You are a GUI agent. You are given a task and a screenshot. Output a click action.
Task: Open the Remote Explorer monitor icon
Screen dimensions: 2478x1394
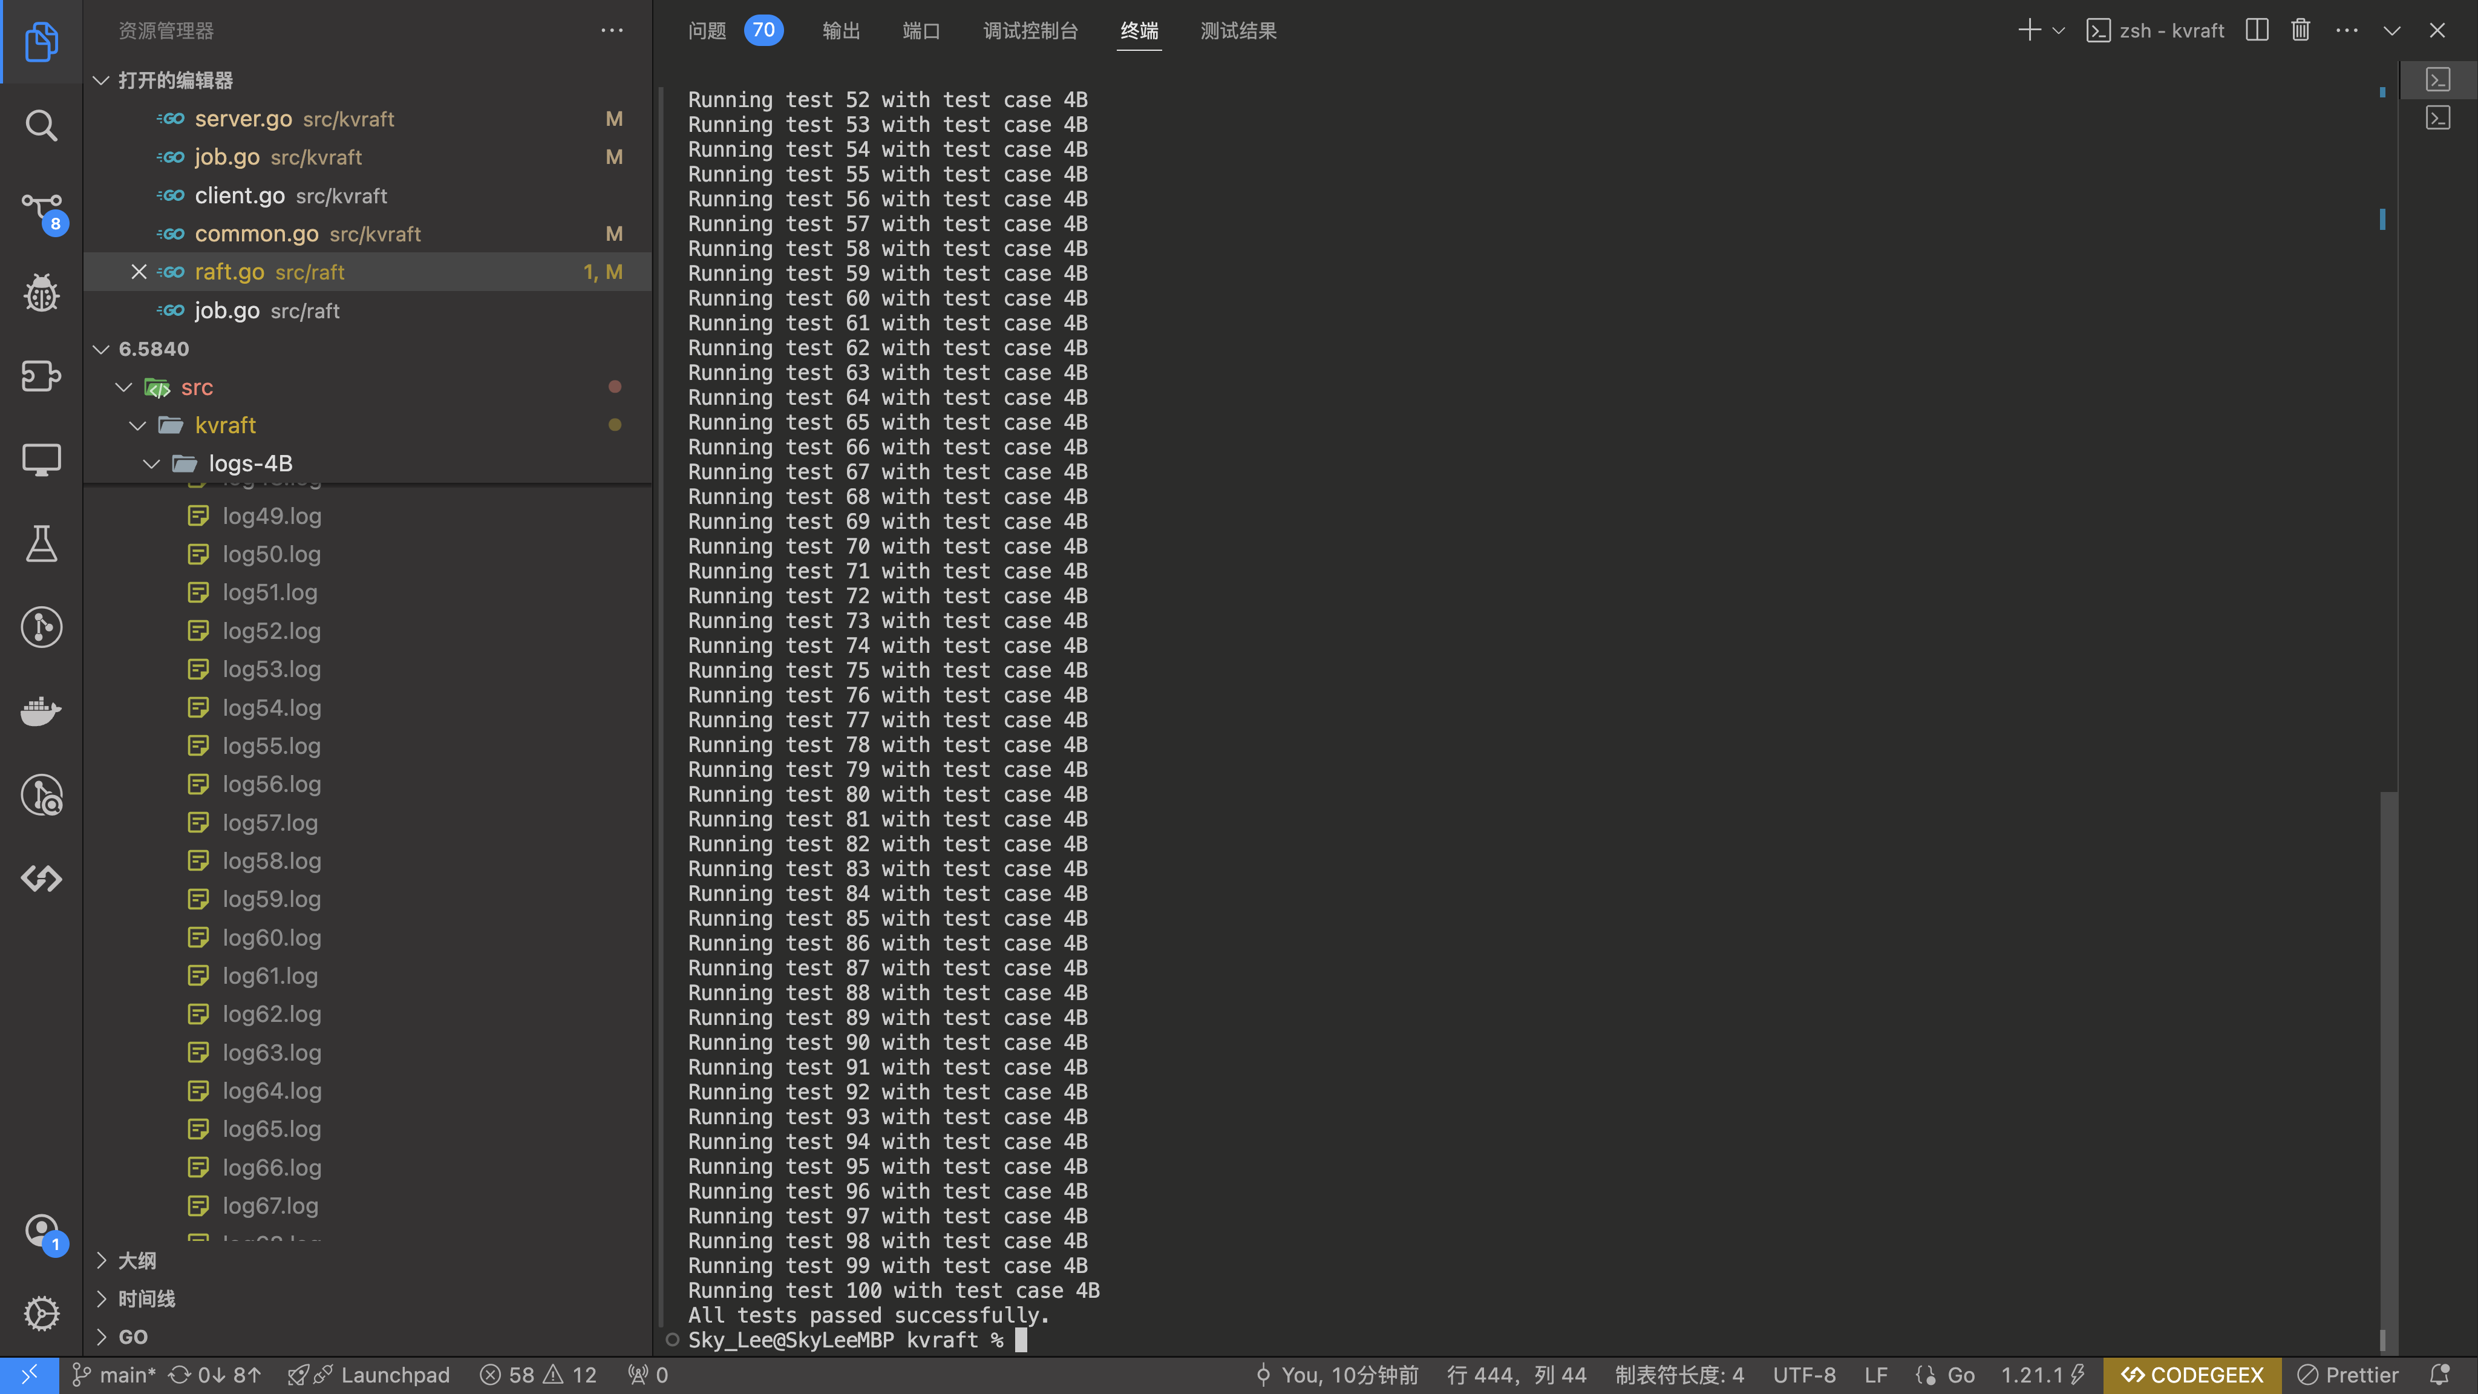tap(41, 460)
